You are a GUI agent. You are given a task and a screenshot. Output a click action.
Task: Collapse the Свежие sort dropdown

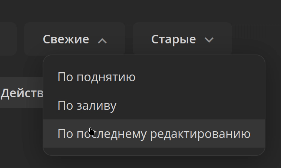click(75, 39)
